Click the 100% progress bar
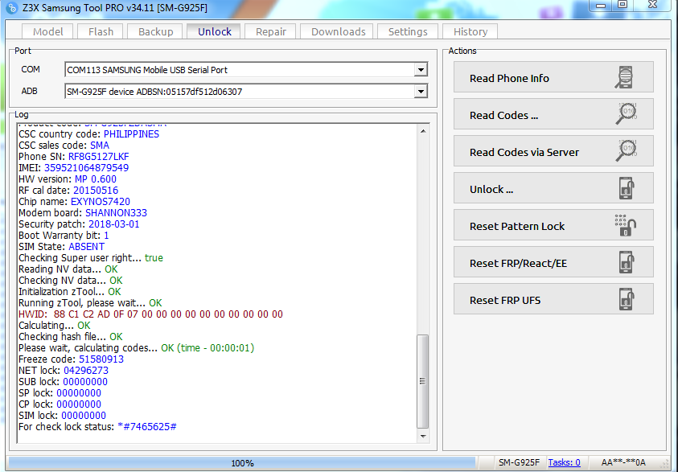Screen dimensions: 678x472 click(x=242, y=463)
